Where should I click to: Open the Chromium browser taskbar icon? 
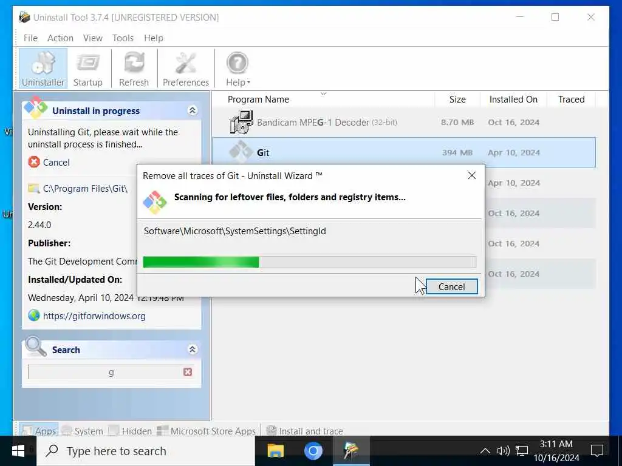[x=313, y=451]
